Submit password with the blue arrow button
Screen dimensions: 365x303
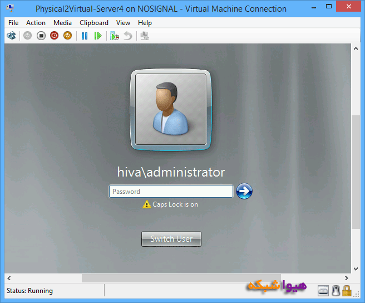tap(244, 191)
